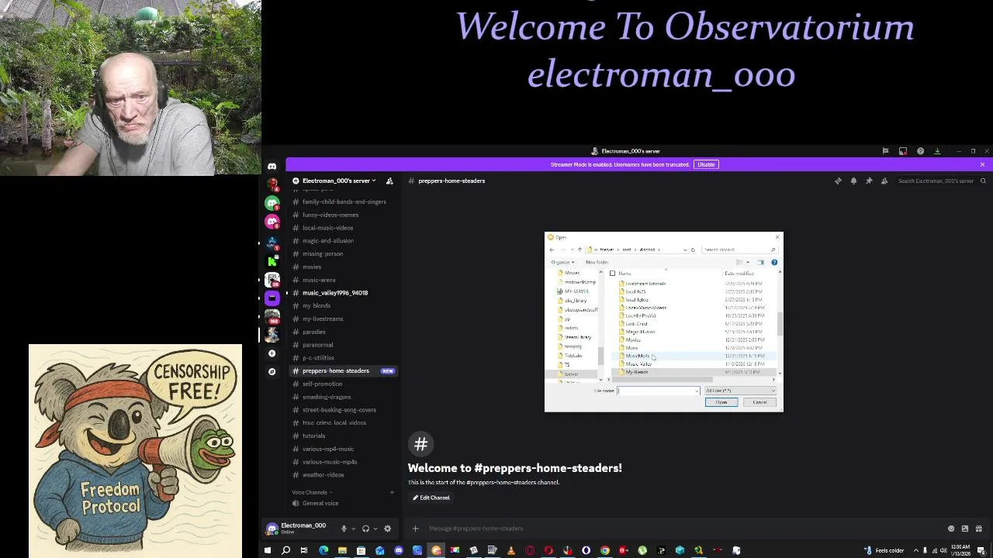Click the Edit Channel button
Screen dimensions: 993x558
coord(431,498)
